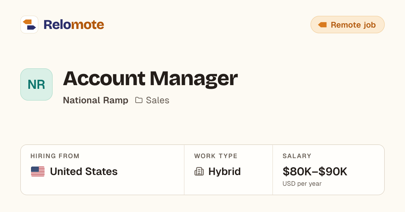
Task: Click the Sales category label
Action: [x=158, y=100]
